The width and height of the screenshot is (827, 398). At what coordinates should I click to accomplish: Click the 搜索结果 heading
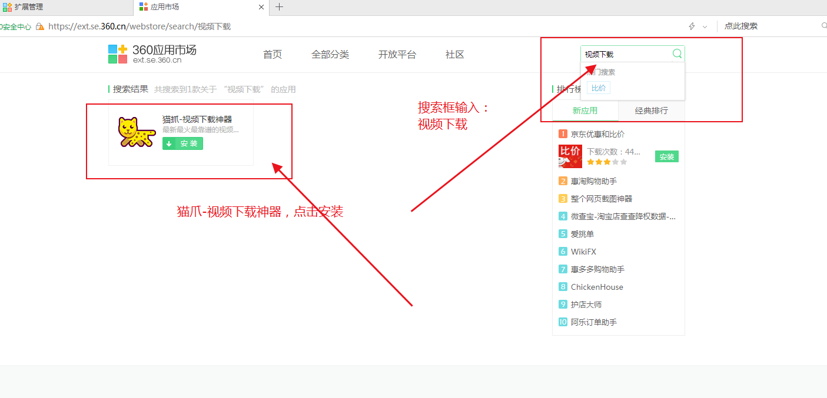point(131,89)
